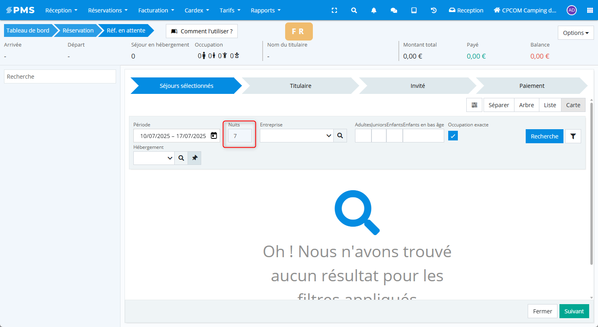The height and width of the screenshot is (327, 598).
Task: Open the search magnifier in top bar
Action: [x=354, y=10]
